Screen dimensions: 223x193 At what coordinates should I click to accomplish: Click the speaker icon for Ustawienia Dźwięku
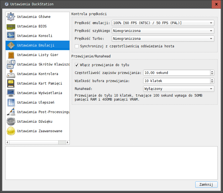11,122
